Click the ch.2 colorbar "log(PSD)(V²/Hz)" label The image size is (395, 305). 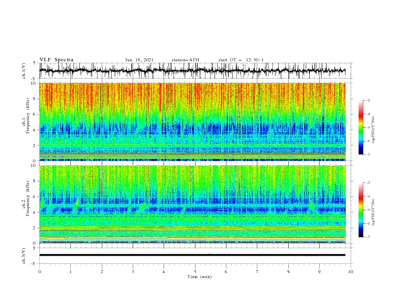pyautogui.click(x=374, y=212)
